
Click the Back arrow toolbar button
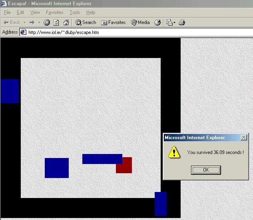pyautogui.click(x=12, y=22)
